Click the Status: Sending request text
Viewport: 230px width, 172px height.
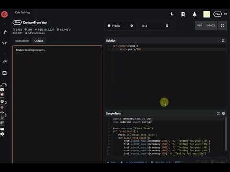point(31,50)
